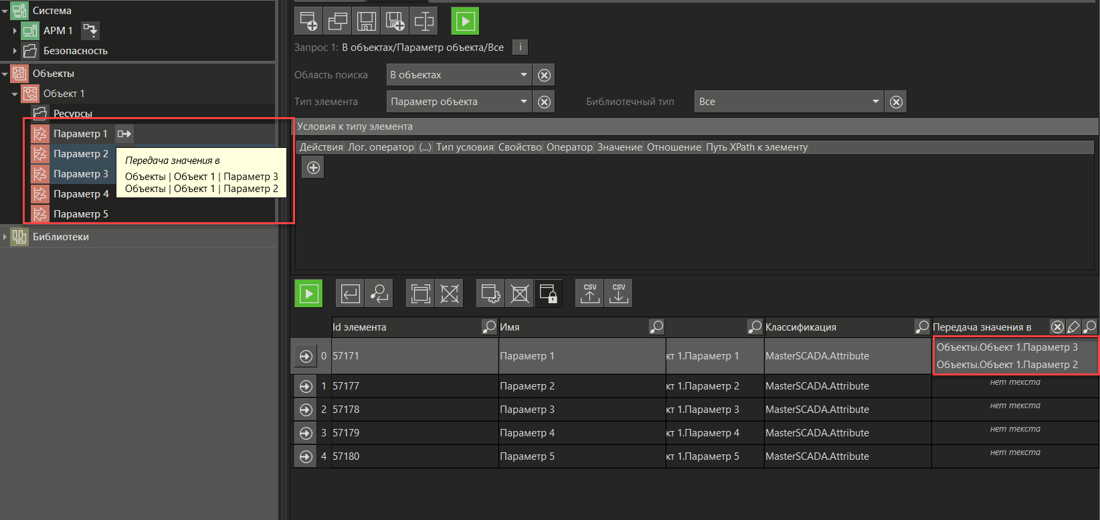Click edit pencil icon in 'Передача значения в' header
The height and width of the screenshot is (520, 1100).
(x=1073, y=327)
